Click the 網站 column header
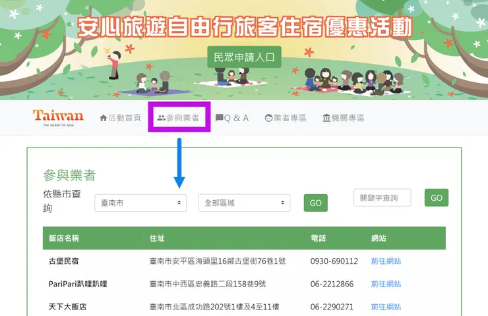This screenshot has height=316, width=488. coord(379,238)
